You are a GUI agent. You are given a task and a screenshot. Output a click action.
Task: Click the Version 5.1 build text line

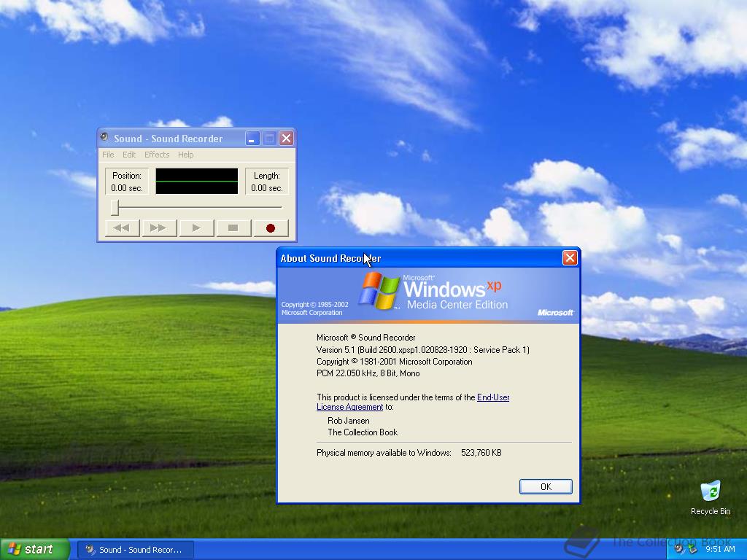pyautogui.click(x=422, y=350)
